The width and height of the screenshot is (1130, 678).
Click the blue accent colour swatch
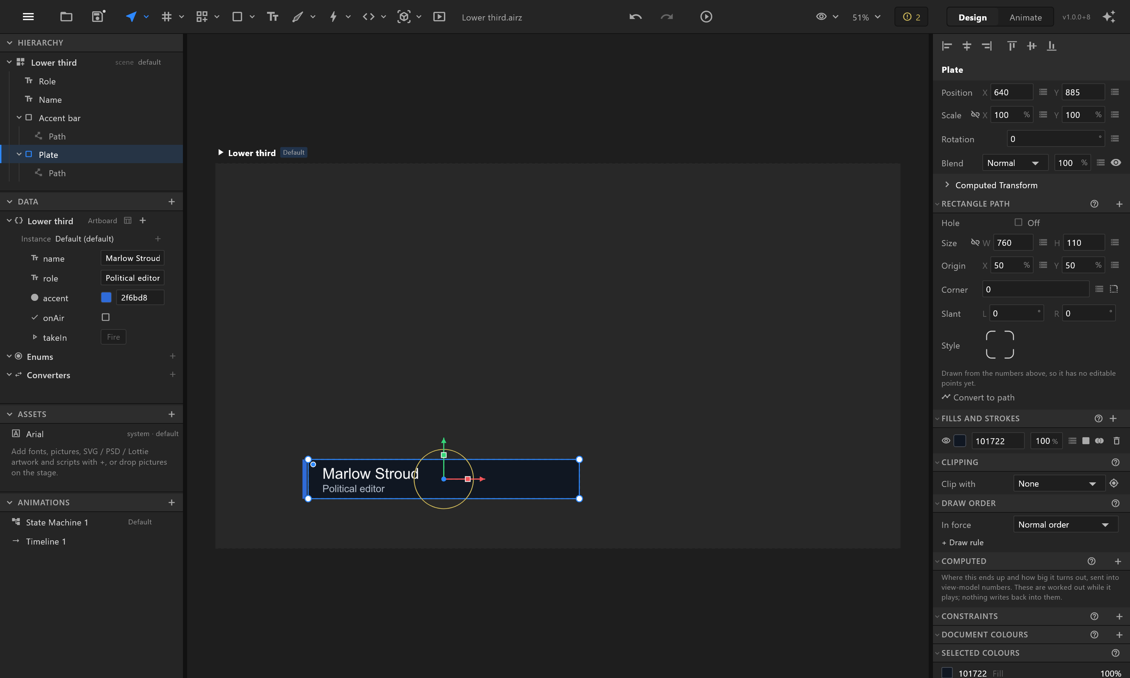pos(106,297)
